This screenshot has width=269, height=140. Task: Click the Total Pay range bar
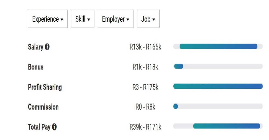click(x=218, y=126)
